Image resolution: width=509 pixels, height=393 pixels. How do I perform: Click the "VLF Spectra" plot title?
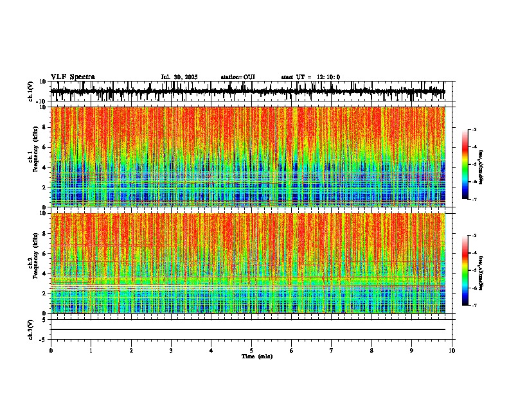pyautogui.click(x=73, y=76)
